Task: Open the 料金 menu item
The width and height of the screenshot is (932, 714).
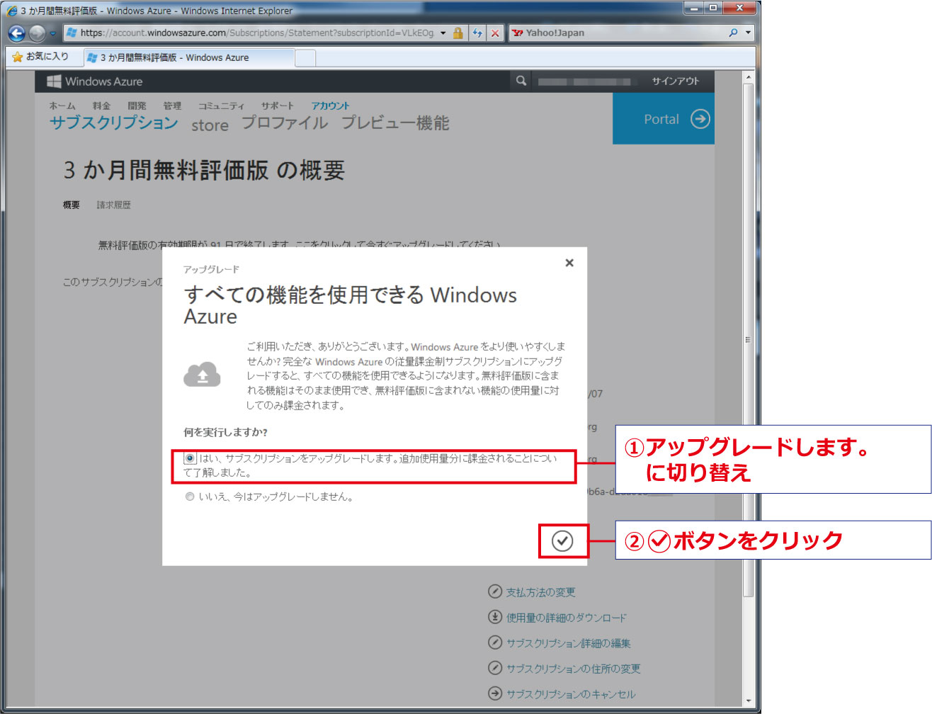Action: [x=102, y=106]
